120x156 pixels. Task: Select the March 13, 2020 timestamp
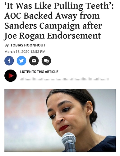coord(17,51)
